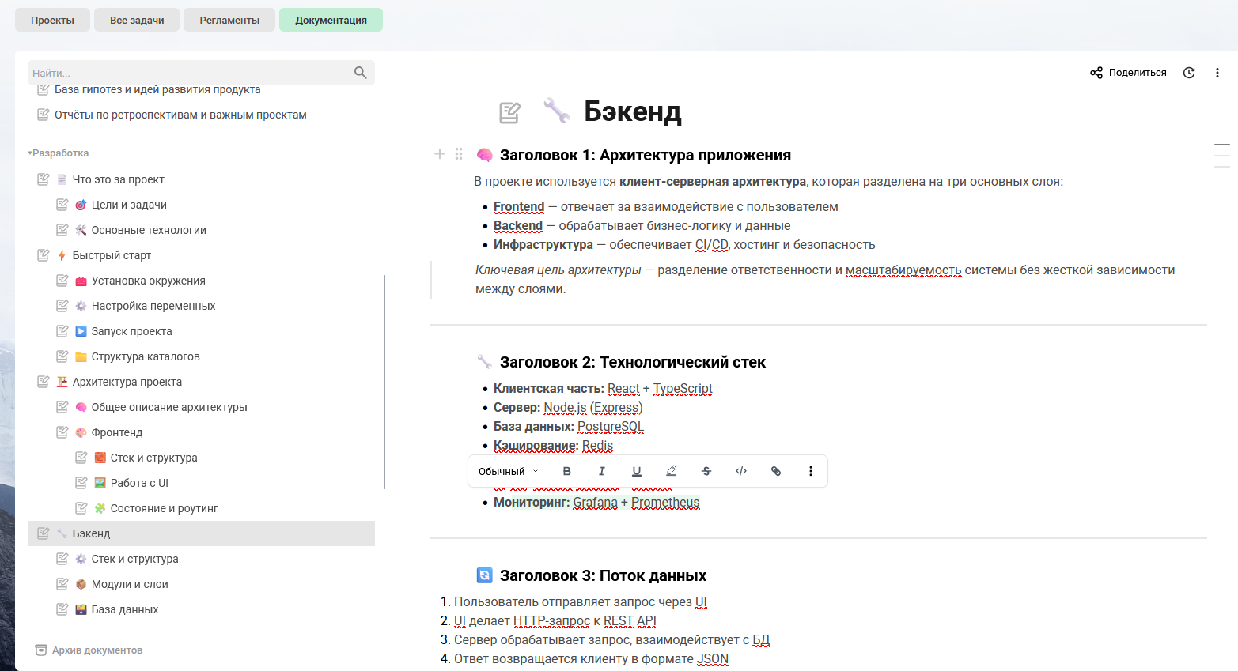Click the Поделиться button

point(1128,72)
